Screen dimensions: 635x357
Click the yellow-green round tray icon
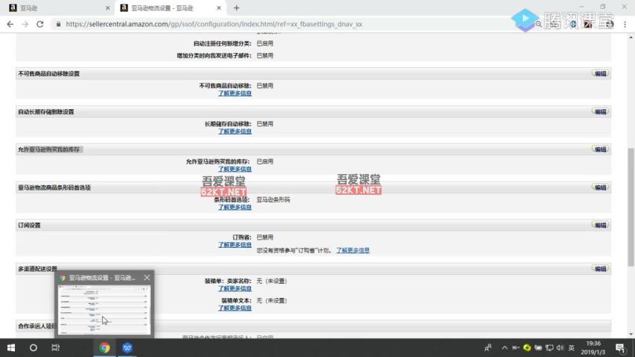click(x=527, y=348)
